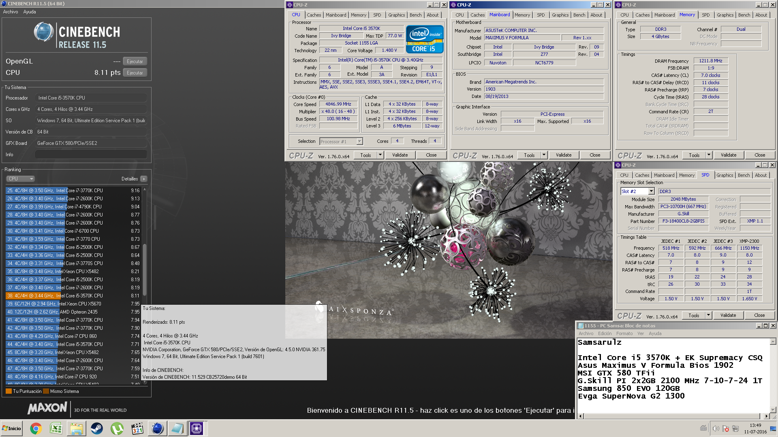Click the Intel Core i5 logo in CPU-Z

pos(424,39)
